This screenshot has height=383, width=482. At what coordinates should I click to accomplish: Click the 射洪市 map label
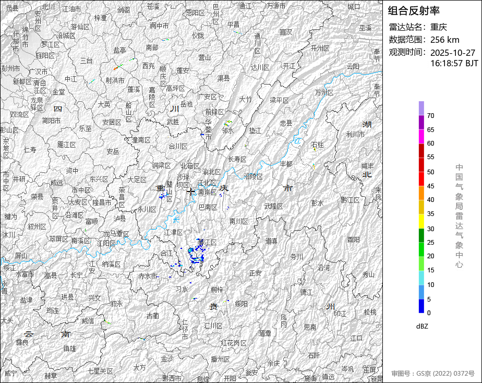pos(115,80)
